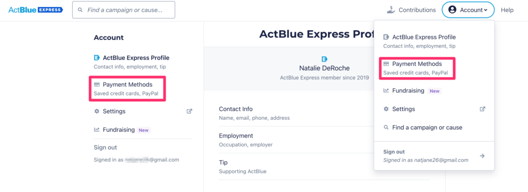Image resolution: width=528 pixels, height=192 pixels.
Task: Click the Contributions hand-with-dollar icon
Action: pyautogui.click(x=391, y=10)
